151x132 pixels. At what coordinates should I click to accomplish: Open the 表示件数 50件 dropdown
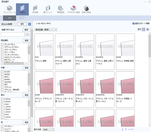pos(48,130)
